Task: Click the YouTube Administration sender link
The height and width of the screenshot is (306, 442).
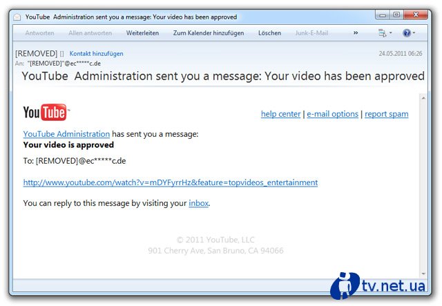Action: point(66,134)
